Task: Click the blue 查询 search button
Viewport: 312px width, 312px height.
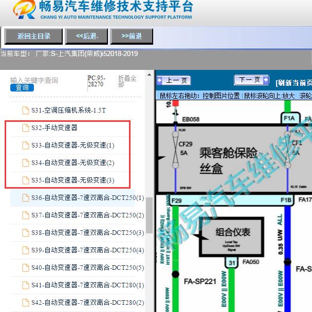Action: [22, 87]
